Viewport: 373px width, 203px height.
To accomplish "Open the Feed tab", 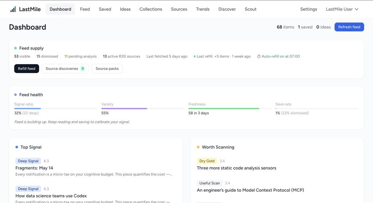I will click(85, 9).
